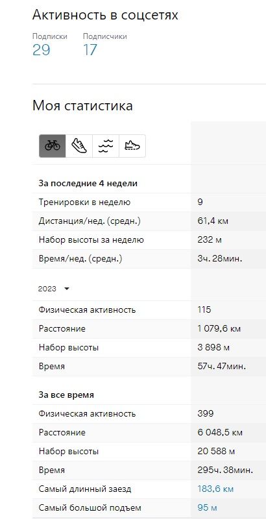The image size is (266, 523).
Task: Open longest ride 183,6 км link
Action: 215,489
